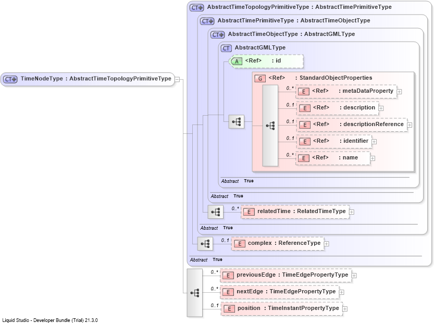Select sequence compositor for previousEdge and nextEdge

coord(194,293)
